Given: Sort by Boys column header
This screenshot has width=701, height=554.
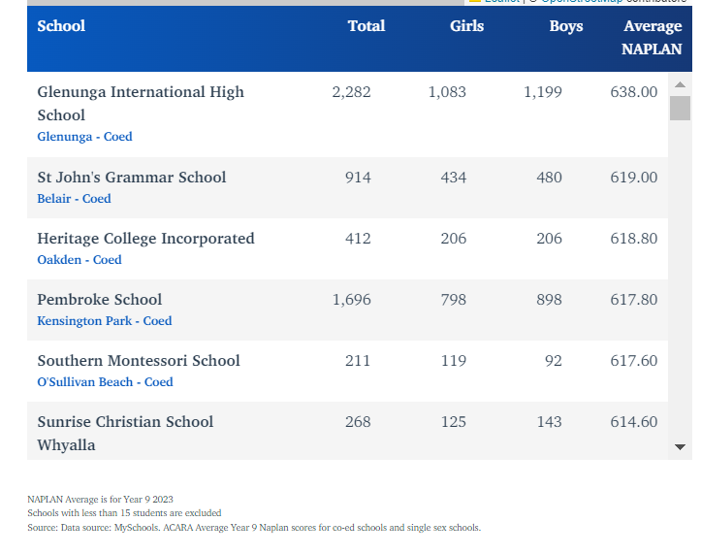Looking at the screenshot, I should click(565, 26).
